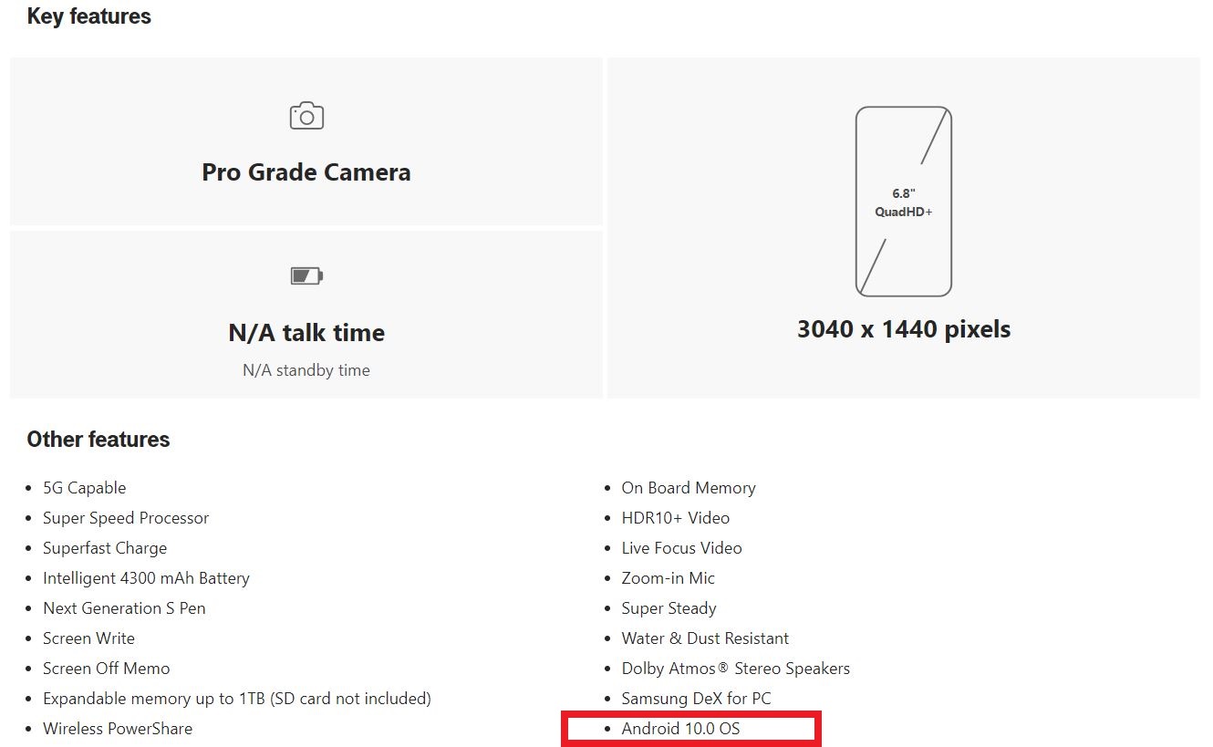Viewport: 1213px width, 747px height.
Task: Click Water & Dust Resistant item
Action: click(705, 638)
